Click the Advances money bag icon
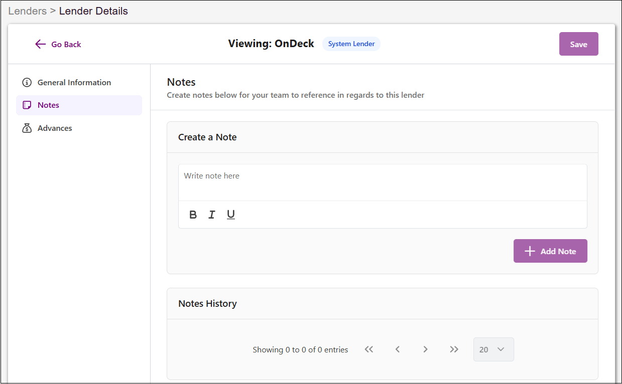Viewport: 622px width, 384px height. pos(27,128)
